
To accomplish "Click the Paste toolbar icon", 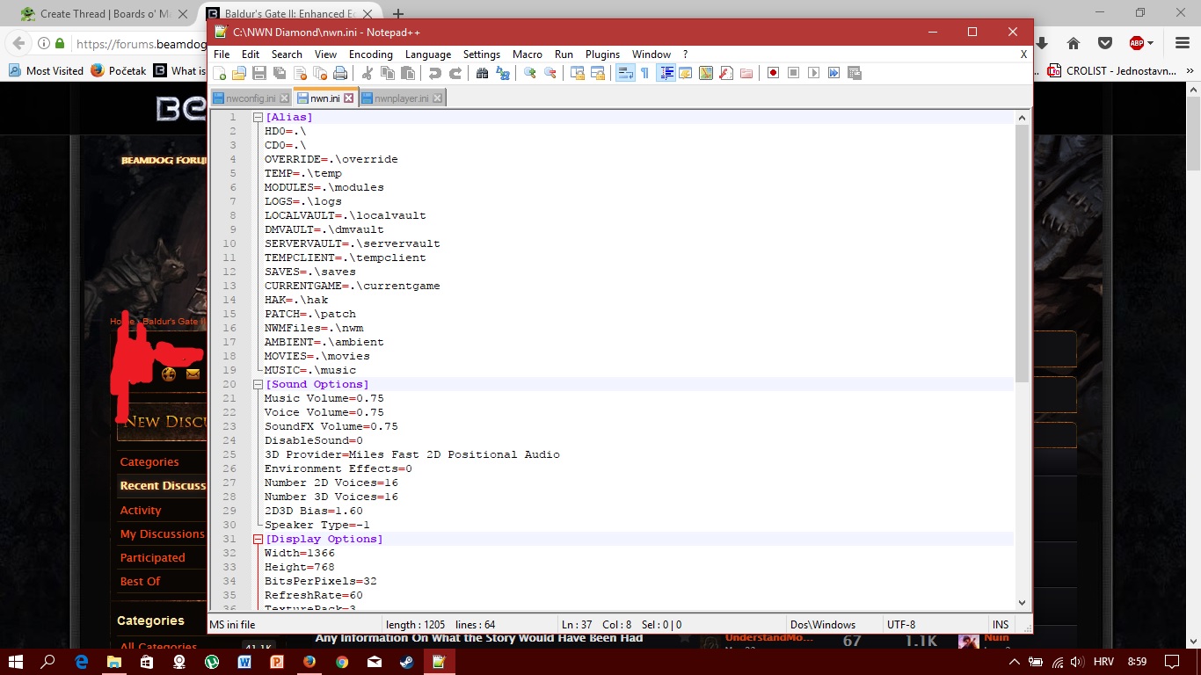I will click(408, 73).
